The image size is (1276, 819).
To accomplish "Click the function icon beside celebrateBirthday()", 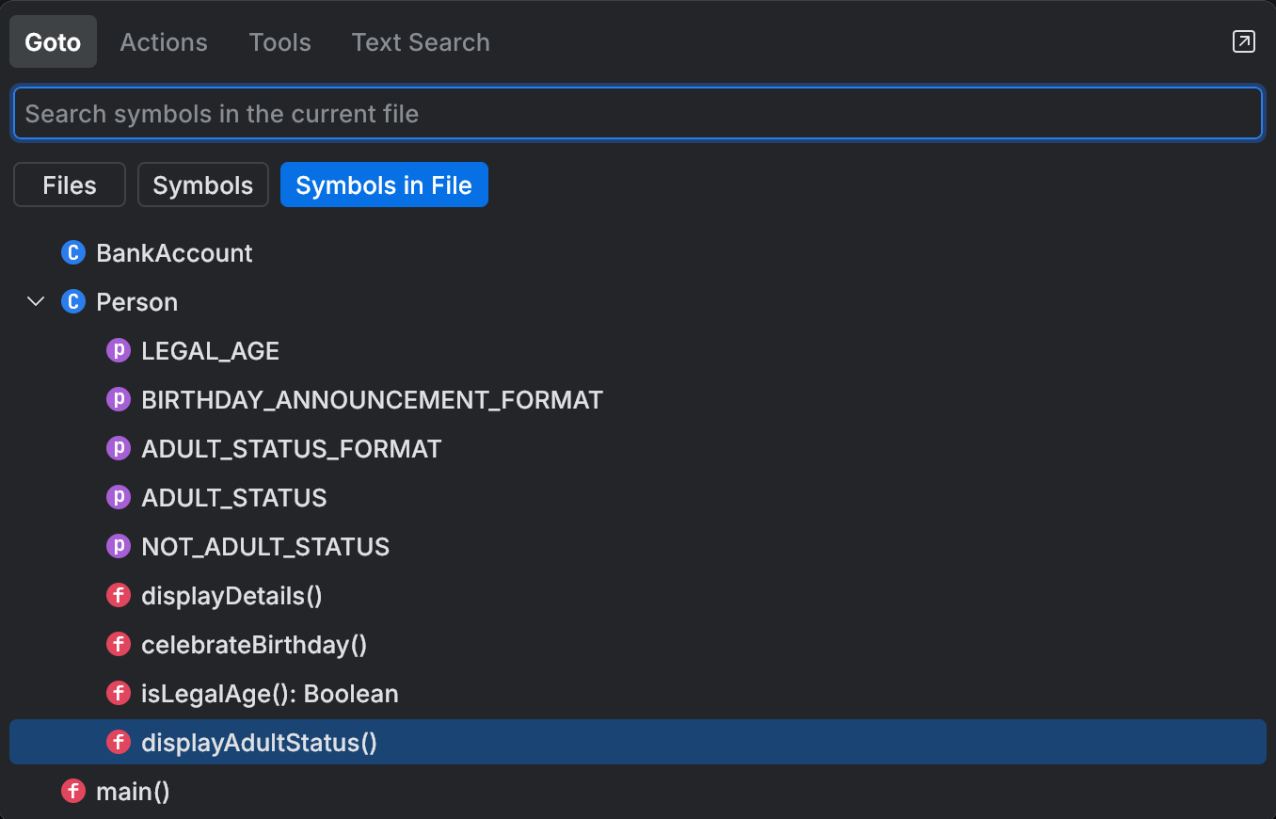I will click(118, 644).
